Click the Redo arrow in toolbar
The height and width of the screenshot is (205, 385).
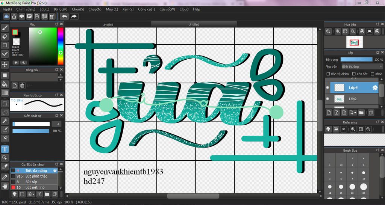pos(74,17)
